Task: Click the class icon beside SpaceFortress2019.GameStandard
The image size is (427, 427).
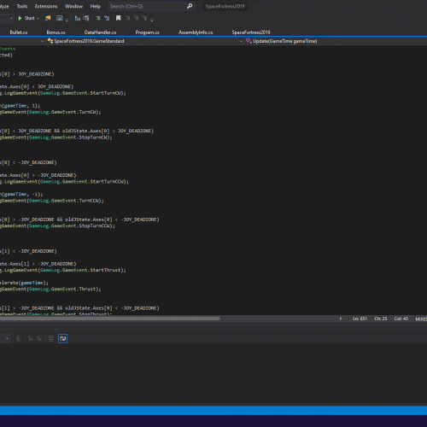Action: click(50, 41)
